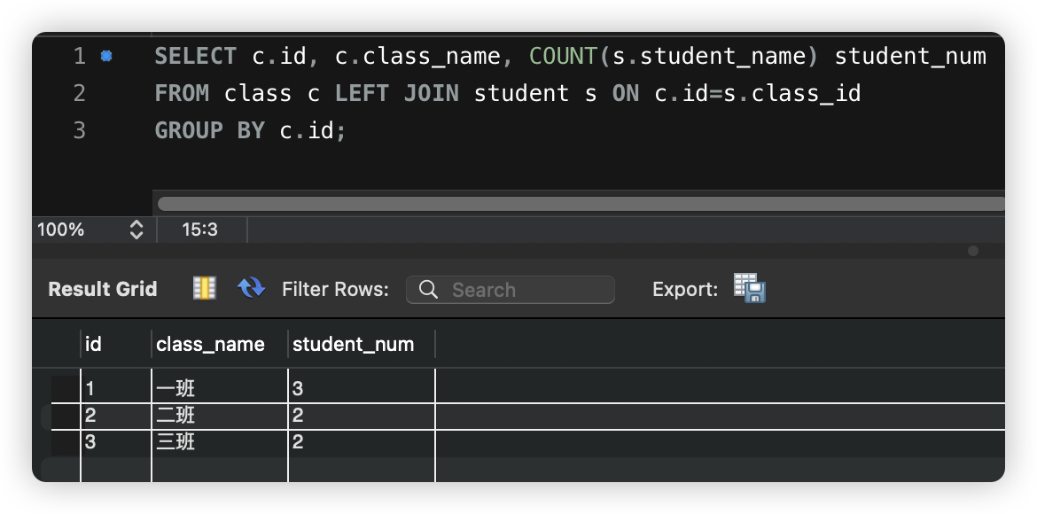The width and height of the screenshot is (1037, 514).
Task: Export the recordset to a file
Action: click(x=749, y=288)
